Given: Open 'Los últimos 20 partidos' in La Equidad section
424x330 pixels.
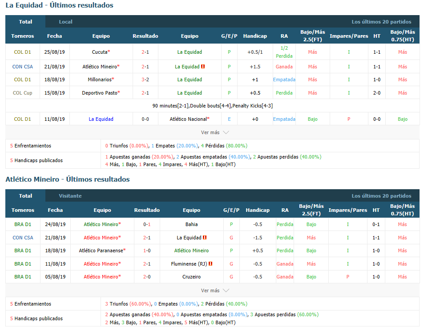Looking at the screenshot, I should coord(381,22).
